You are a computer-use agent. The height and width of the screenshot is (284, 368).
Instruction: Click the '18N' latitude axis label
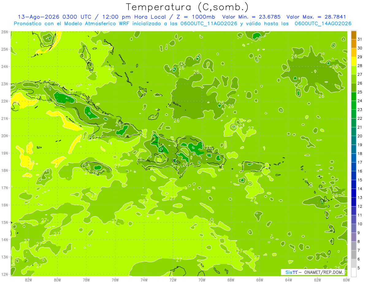[4, 170]
